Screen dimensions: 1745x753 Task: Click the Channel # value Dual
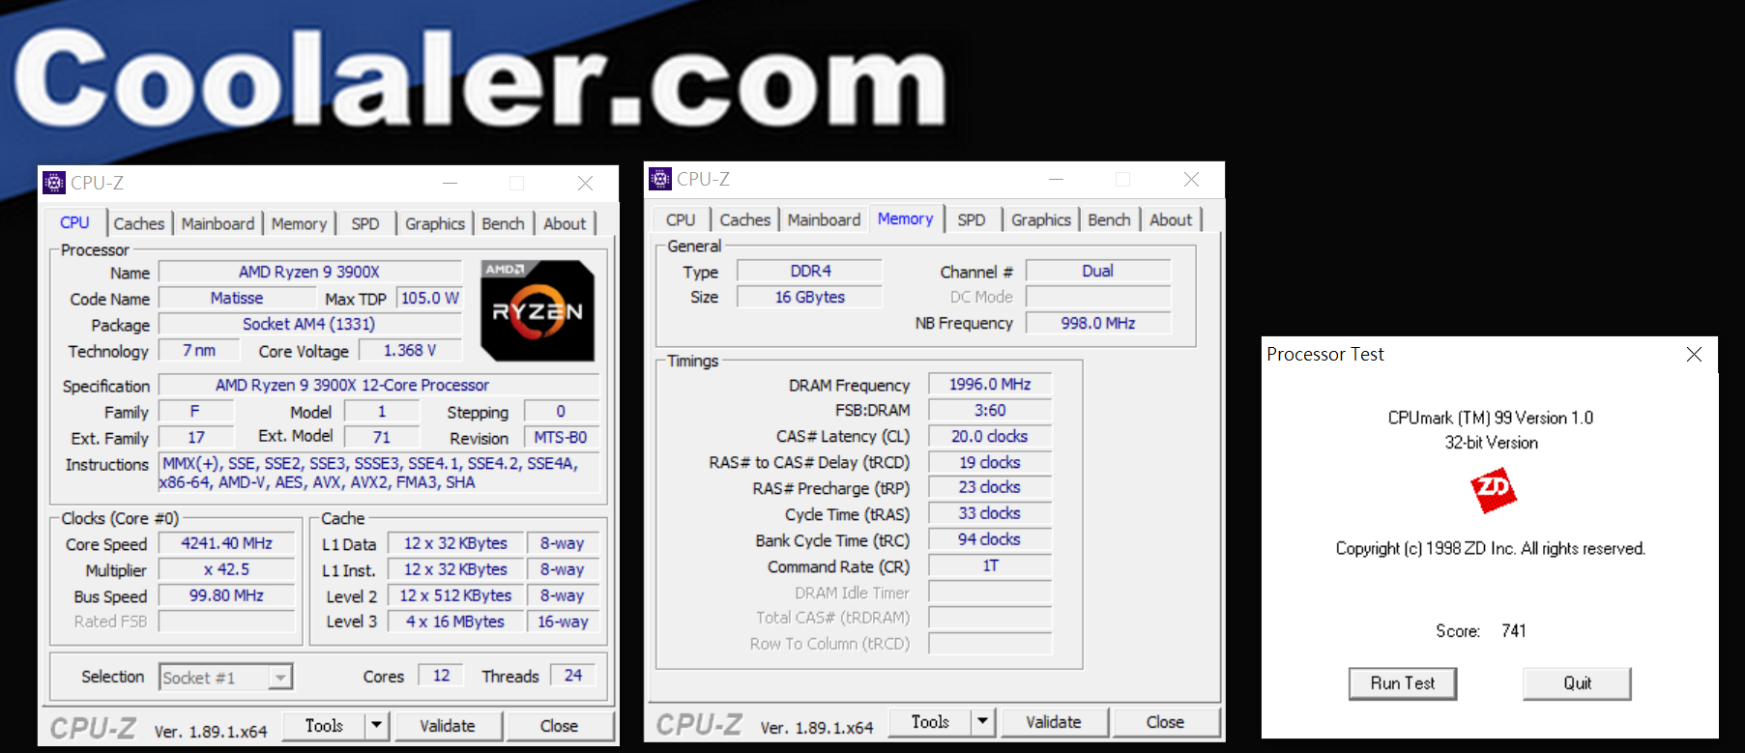1098,271
